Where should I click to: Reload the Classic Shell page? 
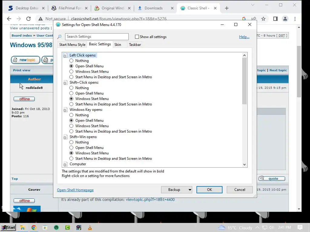(28, 19)
